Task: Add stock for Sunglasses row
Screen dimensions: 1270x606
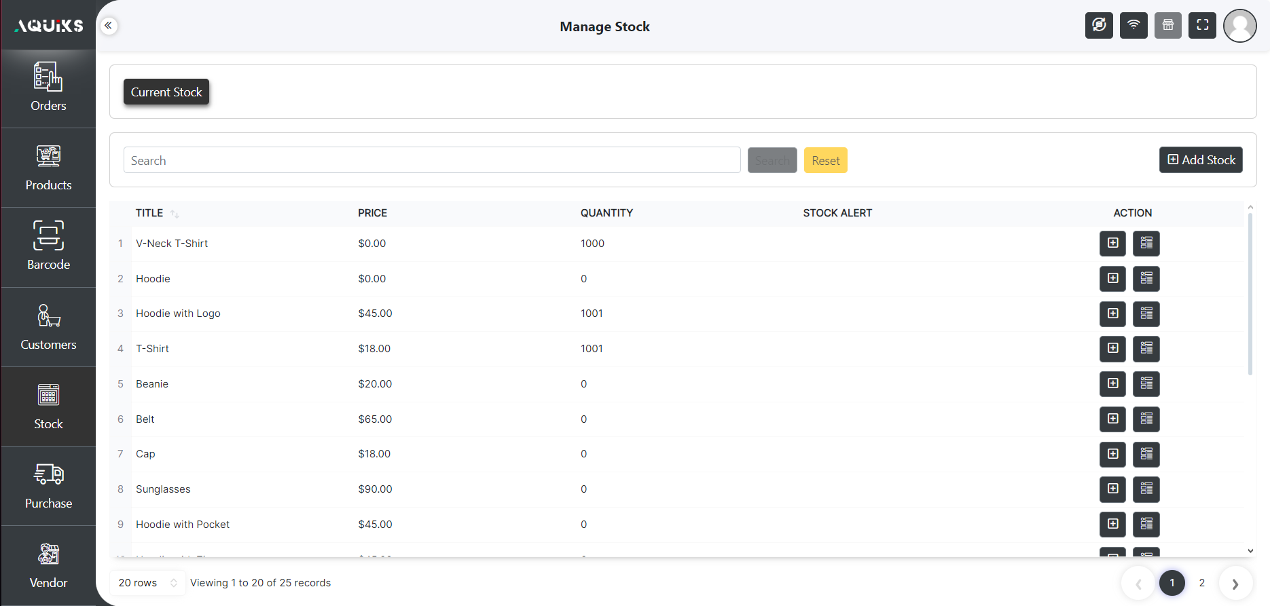Action: [x=1112, y=489]
